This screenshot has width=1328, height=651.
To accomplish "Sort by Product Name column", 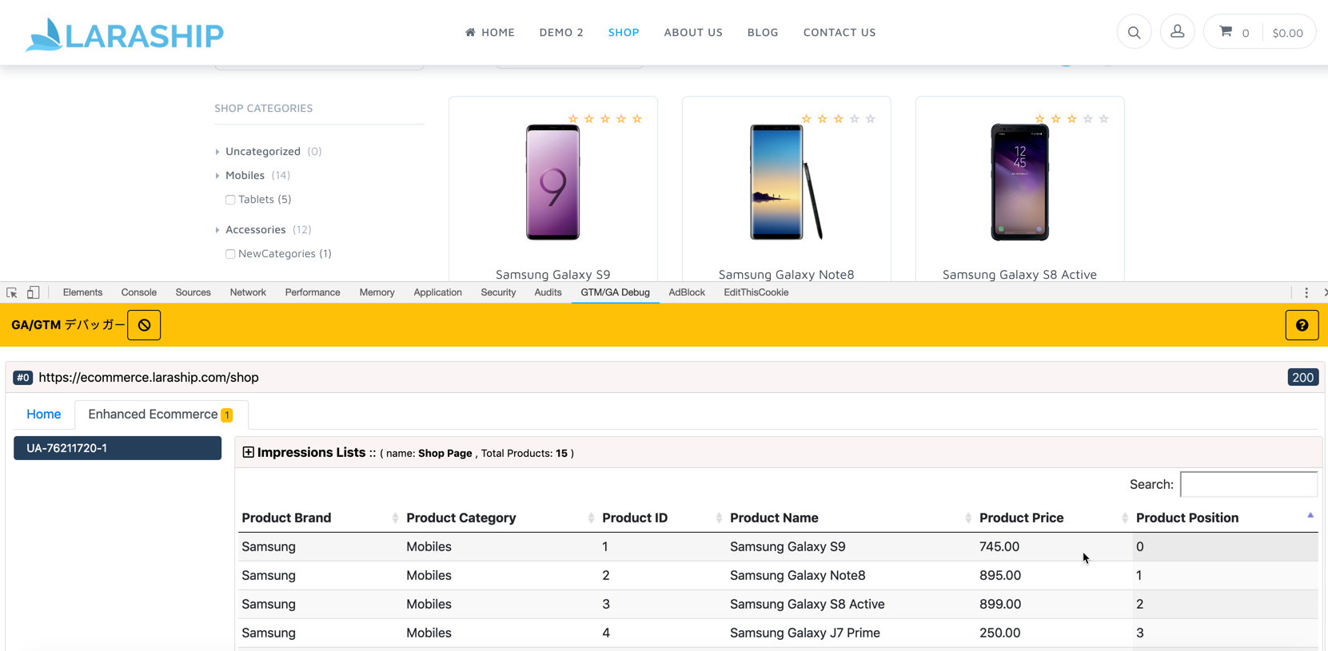I will point(851,518).
